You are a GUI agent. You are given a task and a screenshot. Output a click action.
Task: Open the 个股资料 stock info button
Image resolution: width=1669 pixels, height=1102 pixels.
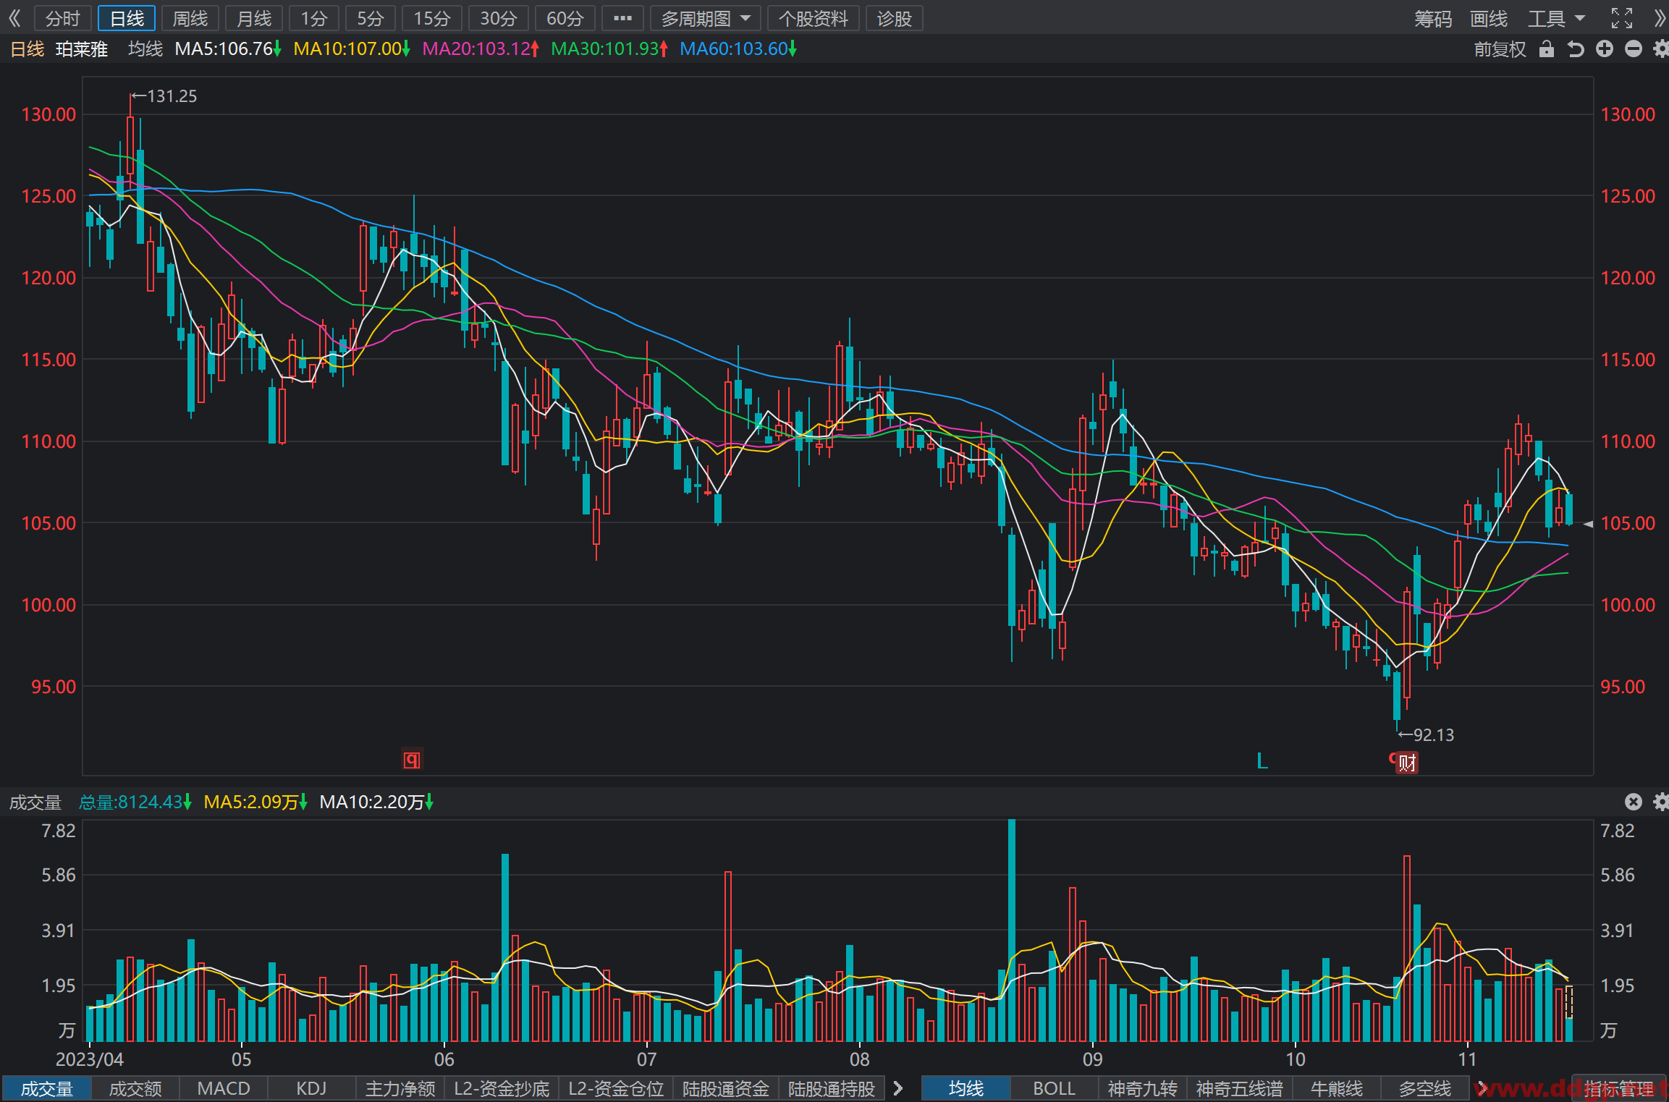pos(813,18)
